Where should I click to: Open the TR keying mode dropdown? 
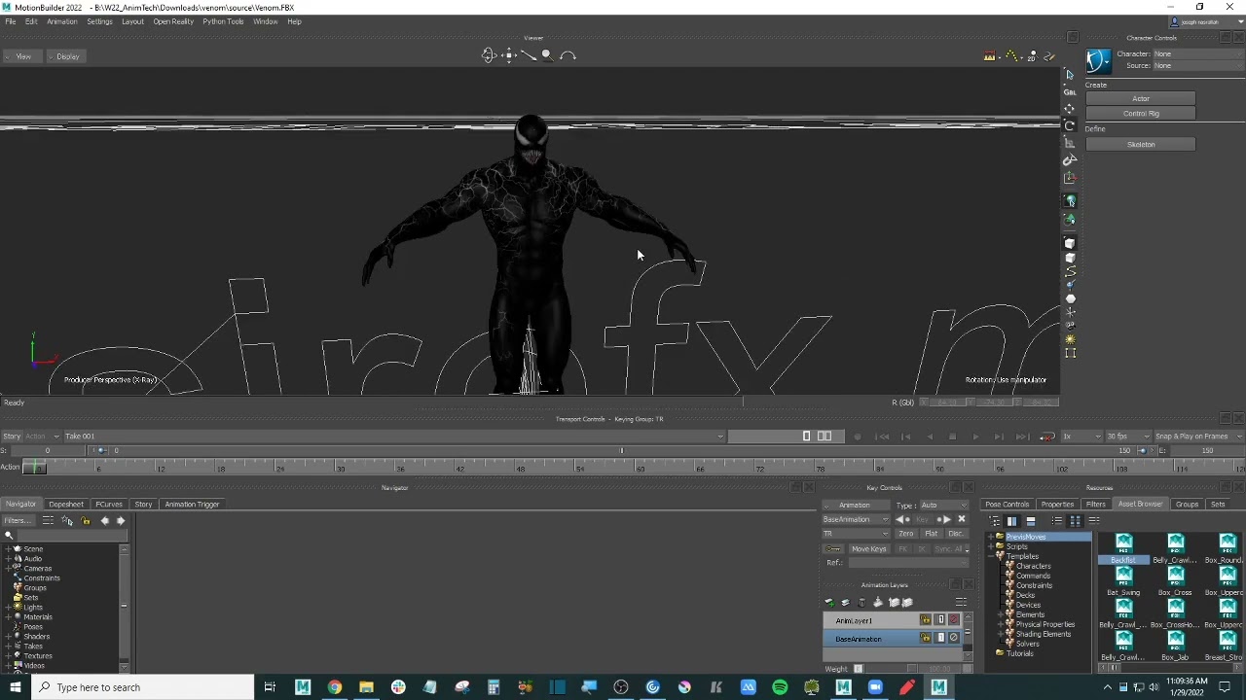pyautogui.click(x=856, y=534)
